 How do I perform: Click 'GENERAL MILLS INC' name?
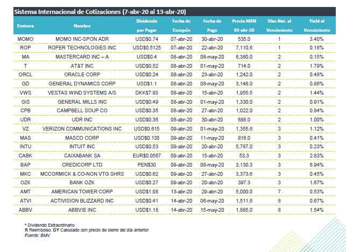click(82, 102)
